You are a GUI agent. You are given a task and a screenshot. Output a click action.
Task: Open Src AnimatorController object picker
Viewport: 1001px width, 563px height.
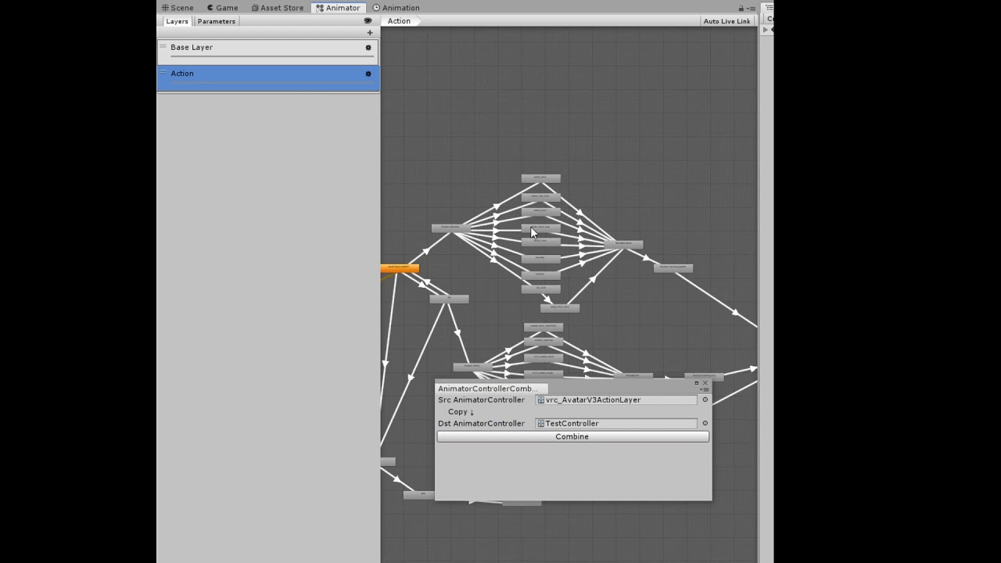click(705, 400)
